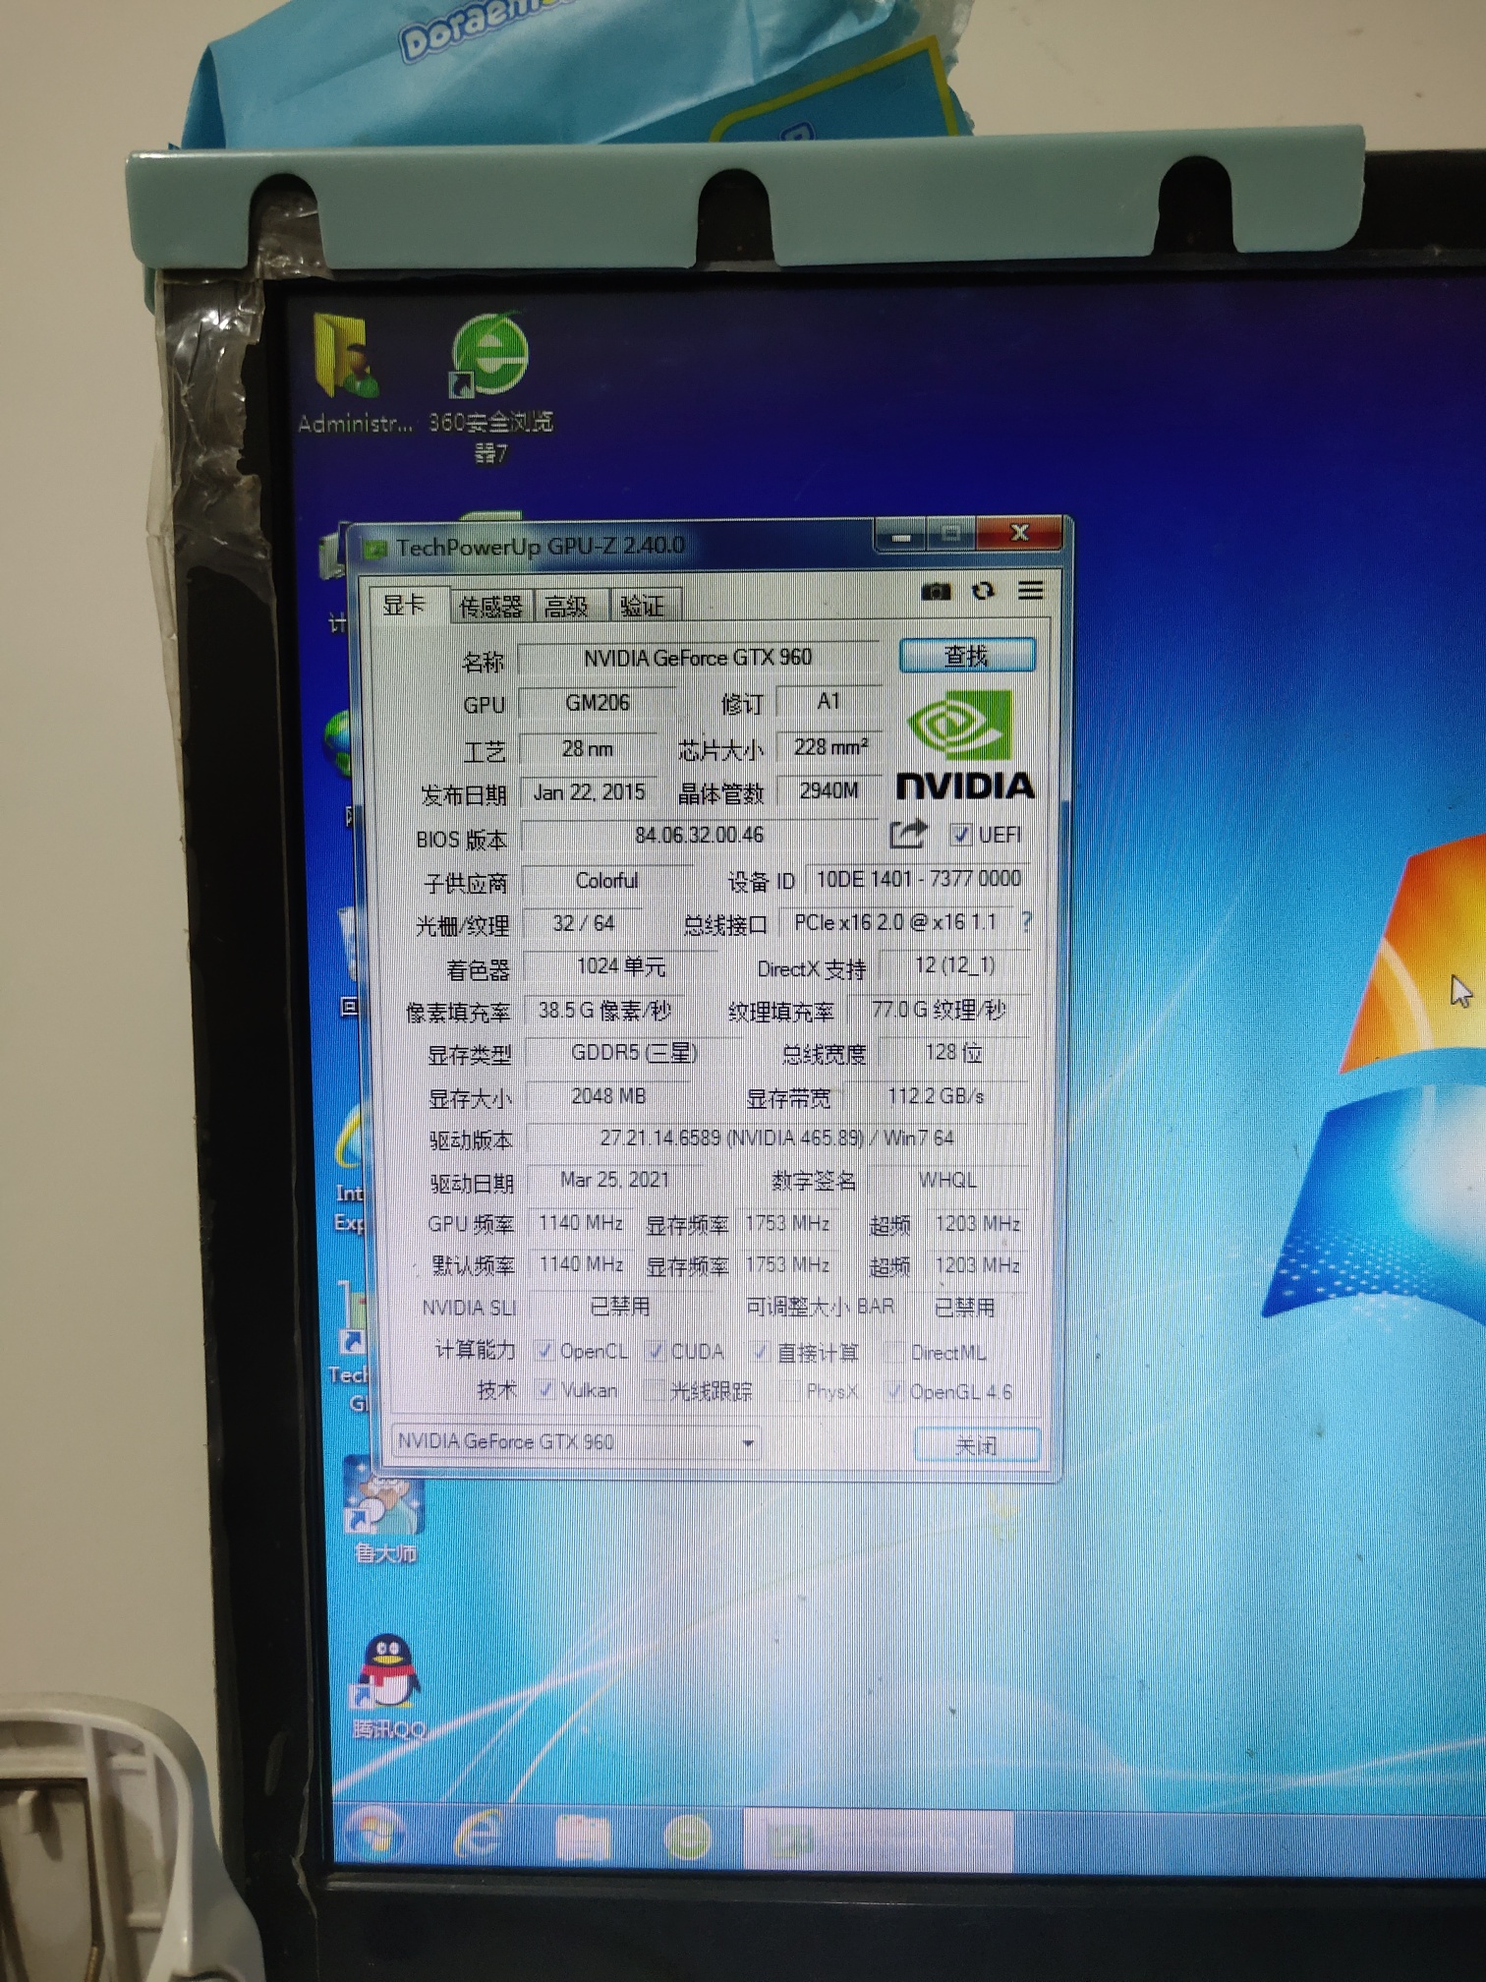The width and height of the screenshot is (1486, 1982).
Task: Click the 228 mm² die size value
Action: (x=830, y=747)
